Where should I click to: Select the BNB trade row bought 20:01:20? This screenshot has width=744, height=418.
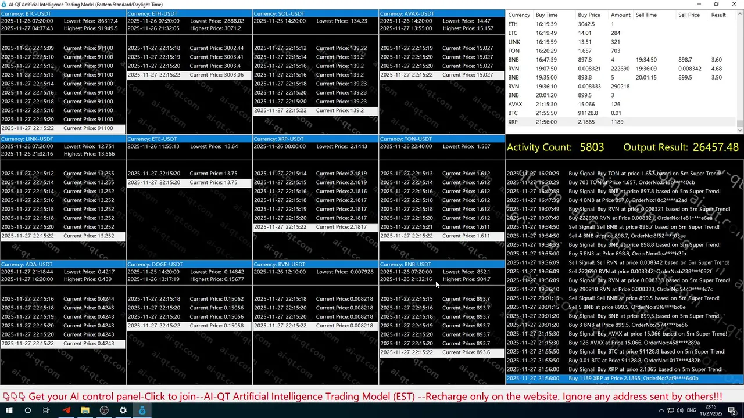coord(621,95)
